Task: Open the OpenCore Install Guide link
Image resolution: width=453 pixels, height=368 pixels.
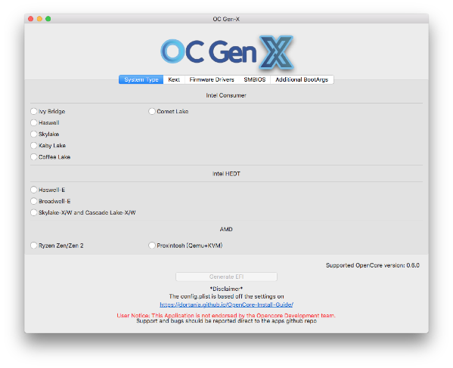Action: [x=226, y=305]
